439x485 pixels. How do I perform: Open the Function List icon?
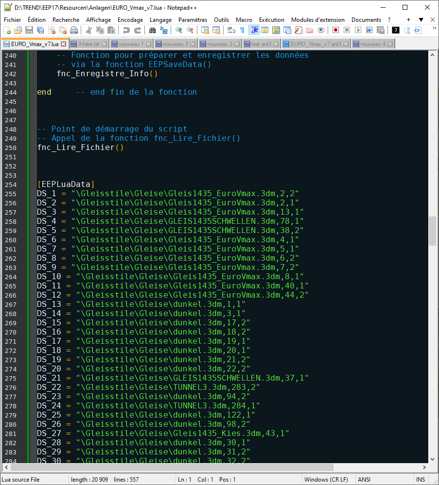(299, 30)
